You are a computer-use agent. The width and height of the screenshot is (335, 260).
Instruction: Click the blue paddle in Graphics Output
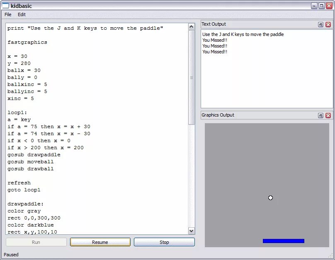(284, 241)
